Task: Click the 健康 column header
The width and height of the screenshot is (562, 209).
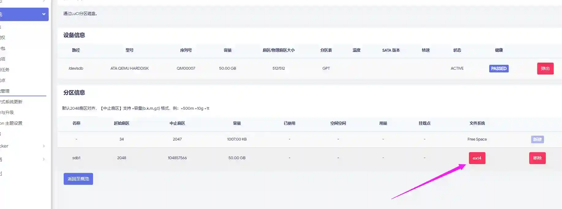Action: 499,50
